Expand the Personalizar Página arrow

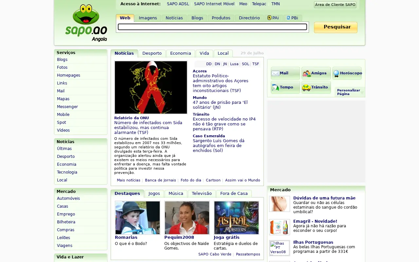pyautogui.click(x=362, y=93)
